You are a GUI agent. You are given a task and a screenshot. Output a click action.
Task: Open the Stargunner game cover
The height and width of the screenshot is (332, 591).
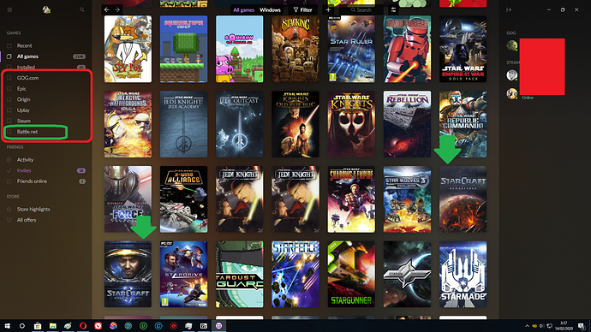(351, 275)
